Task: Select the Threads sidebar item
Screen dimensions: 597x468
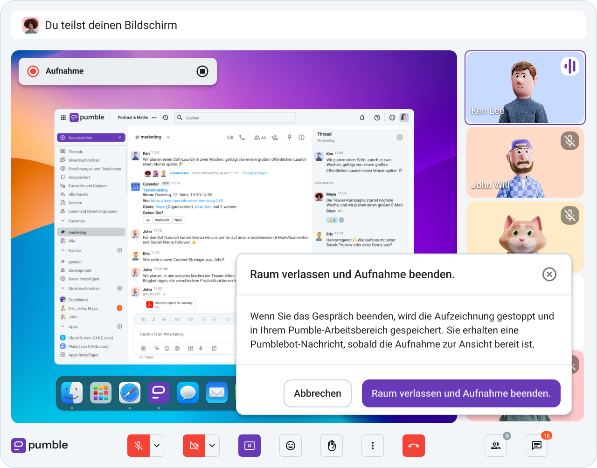Action: tap(76, 151)
